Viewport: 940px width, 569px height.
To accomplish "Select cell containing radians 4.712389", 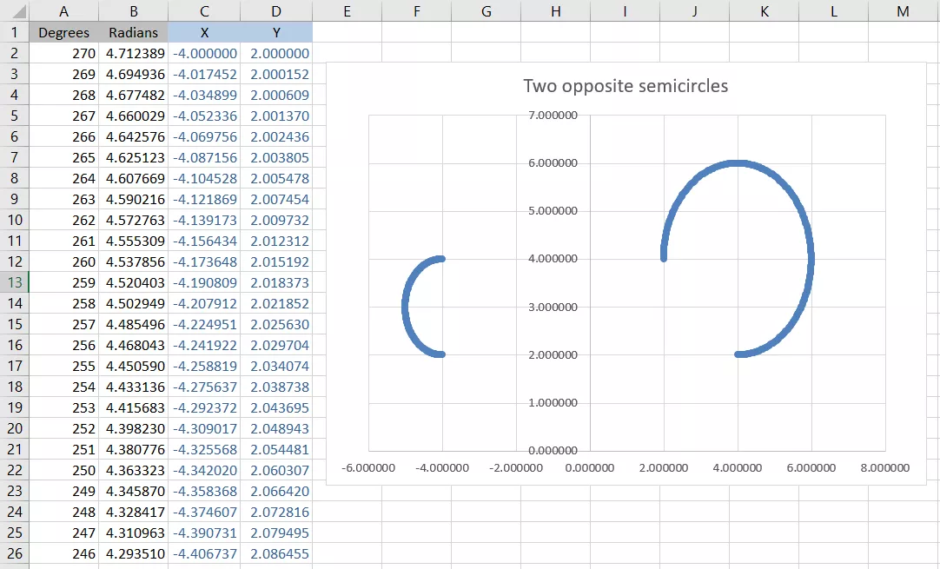I will 133,53.
